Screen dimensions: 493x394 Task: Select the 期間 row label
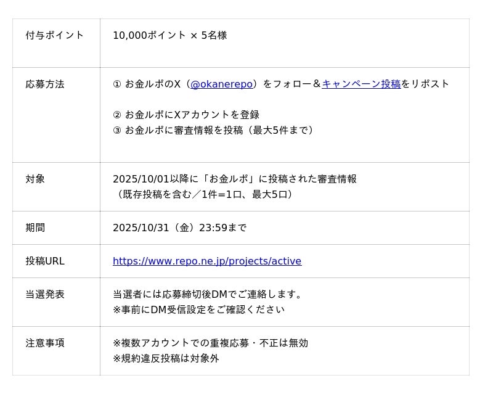coord(35,228)
